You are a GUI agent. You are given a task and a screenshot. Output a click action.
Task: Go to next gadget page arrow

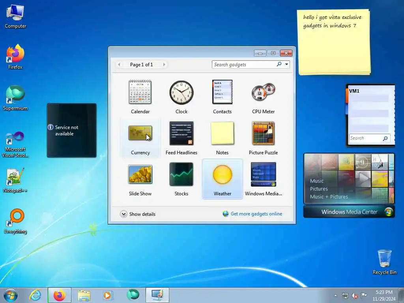(164, 64)
